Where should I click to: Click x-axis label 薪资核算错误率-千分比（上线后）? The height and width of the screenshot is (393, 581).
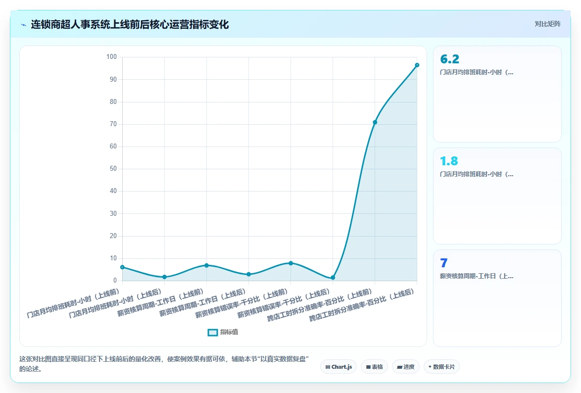click(x=284, y=303)
